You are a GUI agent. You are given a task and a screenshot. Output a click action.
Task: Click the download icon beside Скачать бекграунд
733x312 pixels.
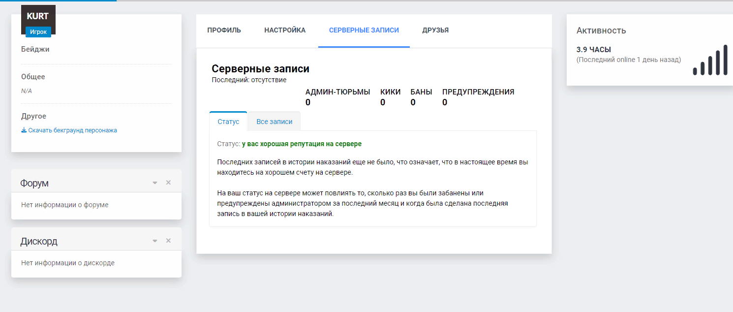(24, 130)
